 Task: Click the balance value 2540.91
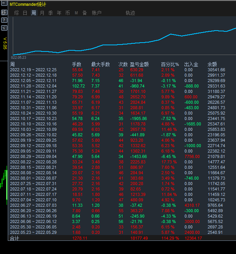(215, 232)
